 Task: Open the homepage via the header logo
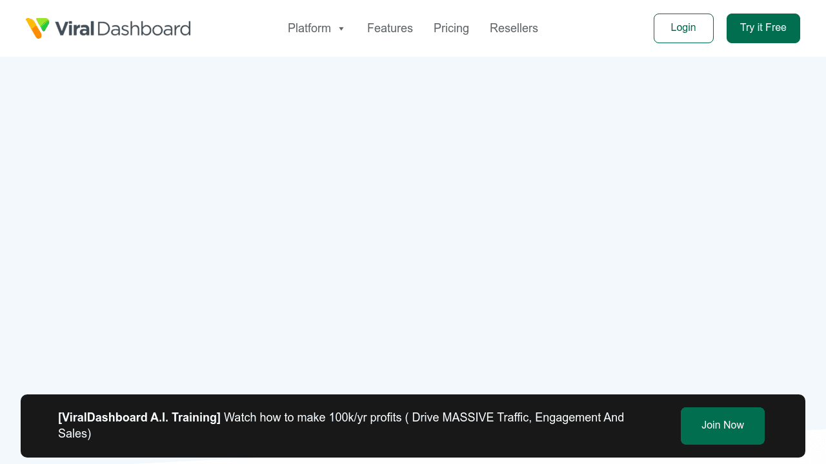(x=108, y=28)
